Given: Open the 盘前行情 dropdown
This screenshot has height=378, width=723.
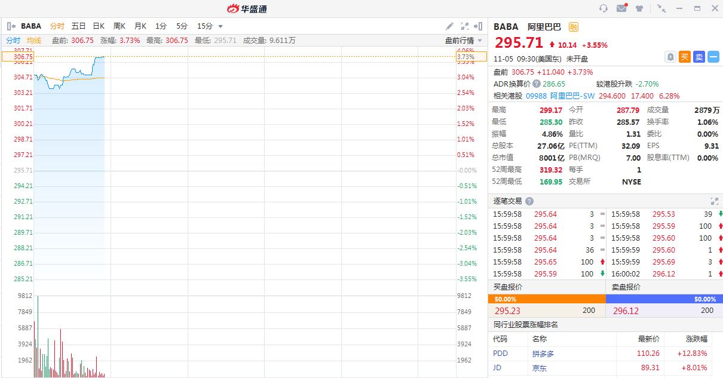Looking at the screenshot, I should pos(463,41).
